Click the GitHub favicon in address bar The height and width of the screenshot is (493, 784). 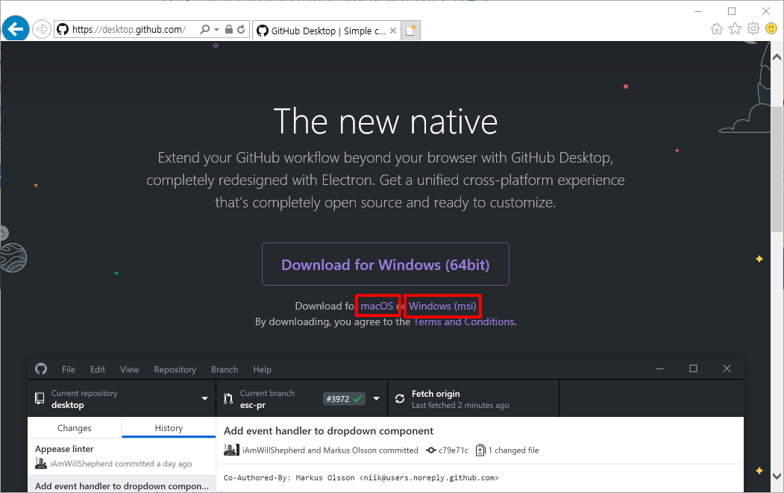coord(63,30)
